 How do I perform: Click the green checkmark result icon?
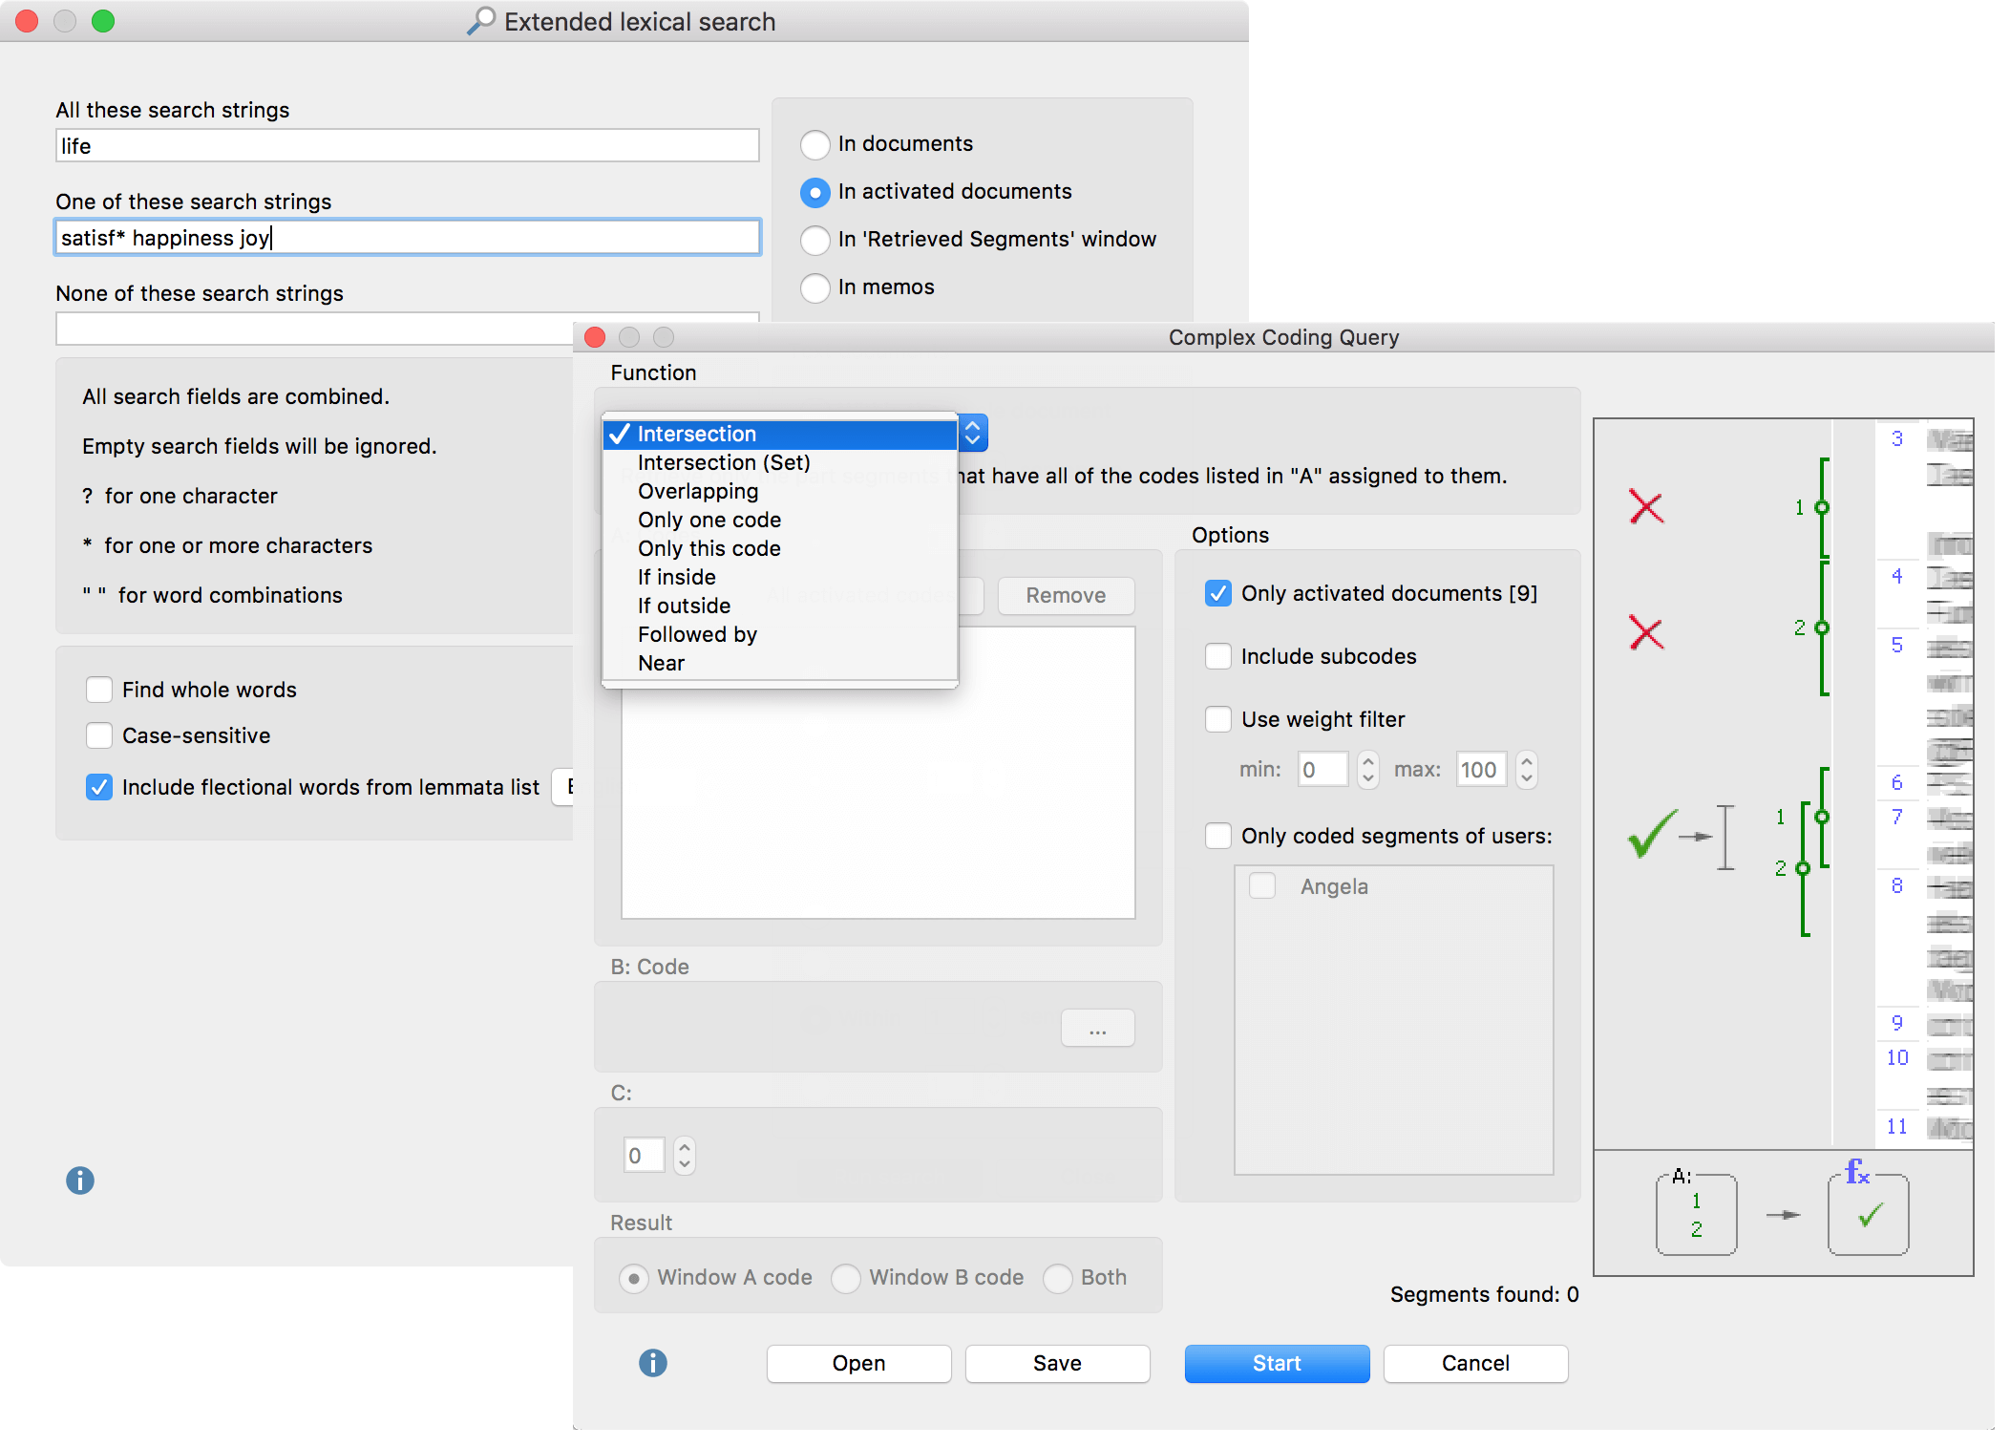point(1868,1211)
